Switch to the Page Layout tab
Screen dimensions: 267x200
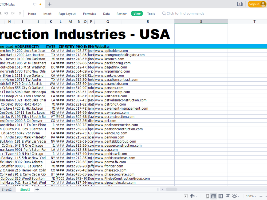coord(67,14)
